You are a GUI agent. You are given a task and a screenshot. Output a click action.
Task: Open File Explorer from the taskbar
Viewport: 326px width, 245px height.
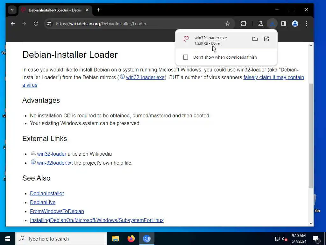pyautogui.click(x=115, y=239)
